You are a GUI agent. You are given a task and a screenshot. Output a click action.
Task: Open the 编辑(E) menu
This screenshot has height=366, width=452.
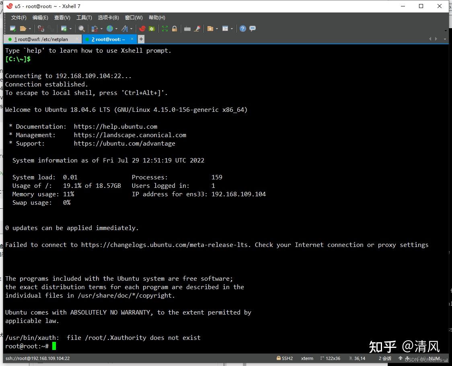pyautogui.click(x=40, y=18)
